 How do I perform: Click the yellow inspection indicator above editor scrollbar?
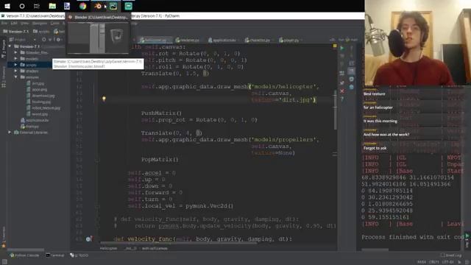tap(335, 46)
